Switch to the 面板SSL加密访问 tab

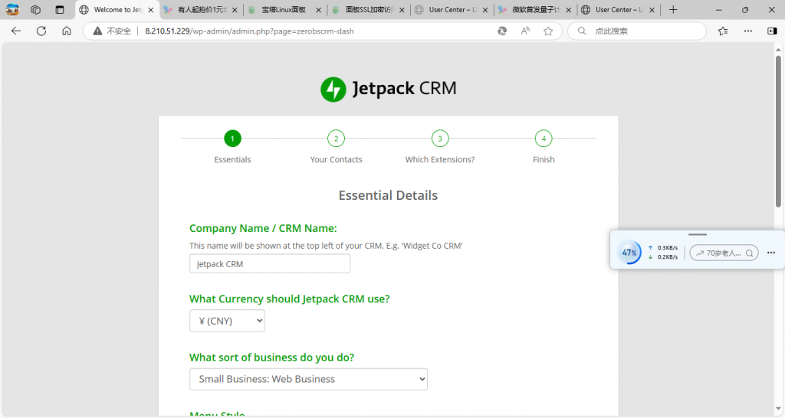tap(369, 9)
